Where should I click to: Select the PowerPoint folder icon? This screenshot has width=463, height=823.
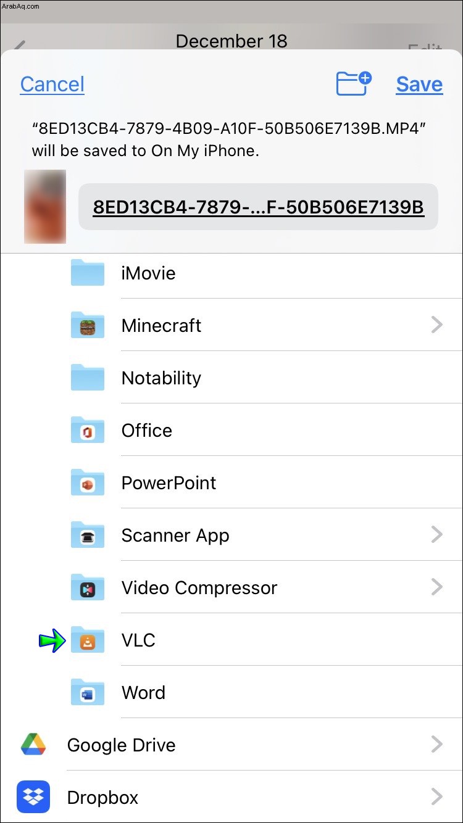[88, 482]
